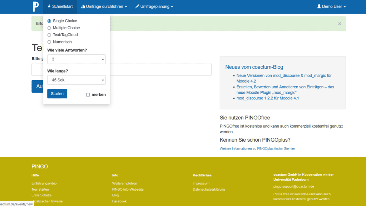
Task: Expand the Demo User account menu
Action: point(331,6)
